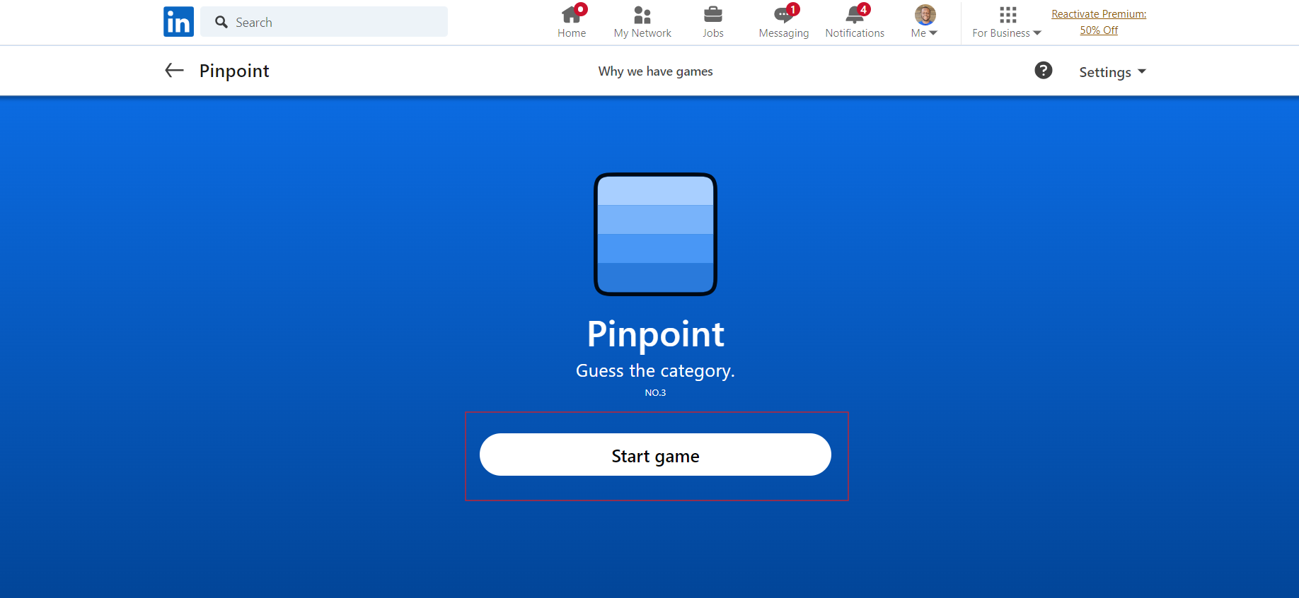Expand the For Business dropdown
1299x598 pixels.
click(x=1007, y=33)
